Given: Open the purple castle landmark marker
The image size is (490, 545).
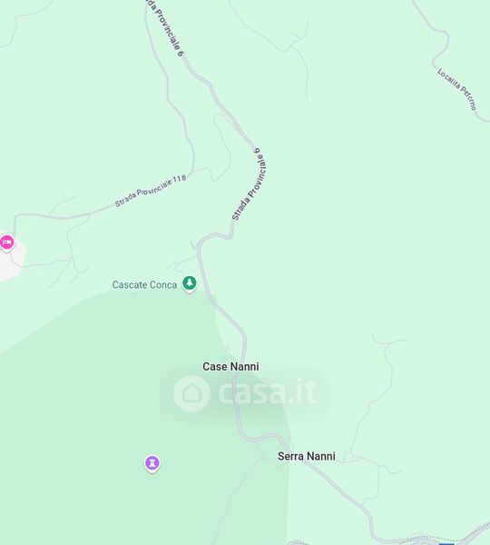Looking at the screenshot, I should (x=152, y=463).
